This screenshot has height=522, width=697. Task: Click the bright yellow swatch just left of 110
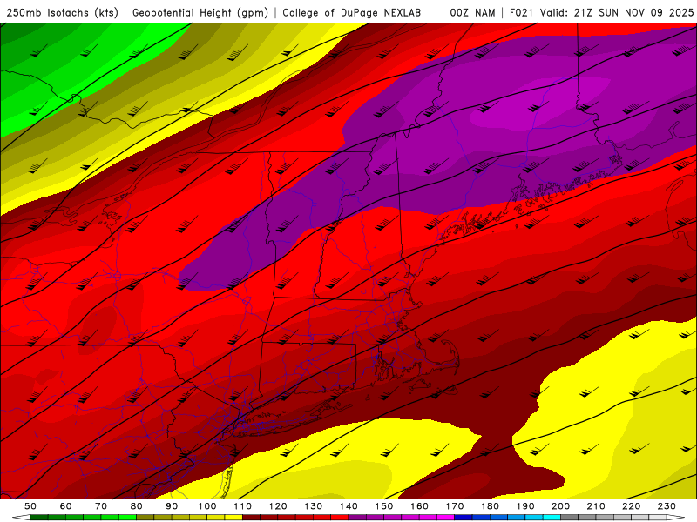(x=233, y=518)
